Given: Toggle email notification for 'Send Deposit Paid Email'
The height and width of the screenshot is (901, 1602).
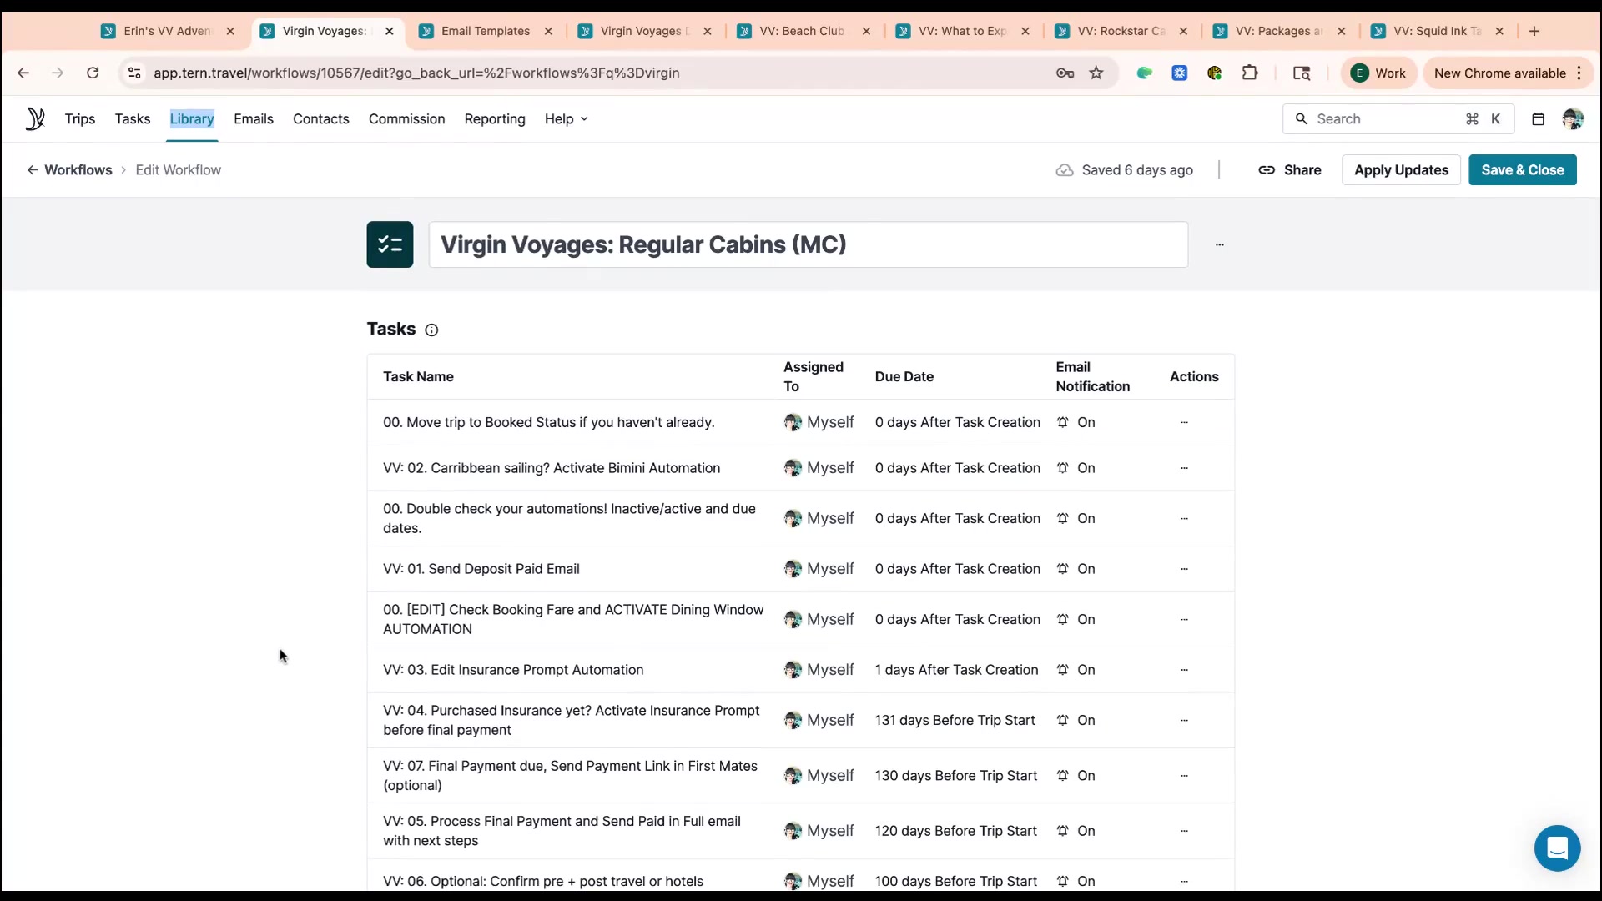Looking at the screenshot, I should (x=1076, y=569).
